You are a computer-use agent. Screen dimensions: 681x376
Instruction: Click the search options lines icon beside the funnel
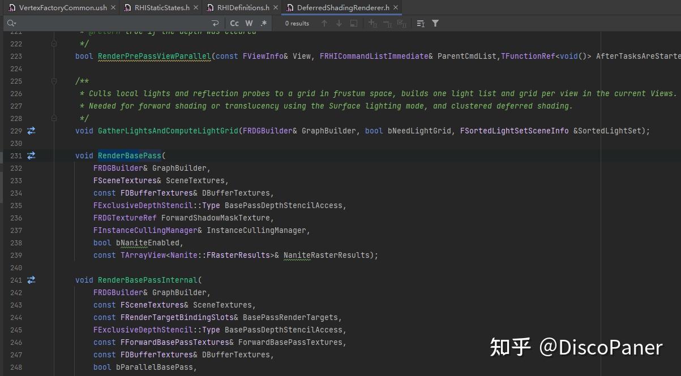(419, 23)
